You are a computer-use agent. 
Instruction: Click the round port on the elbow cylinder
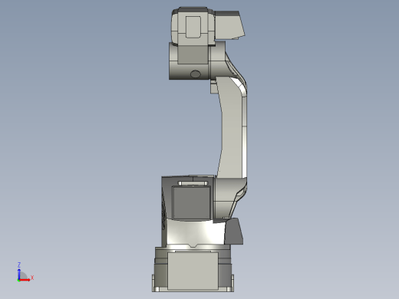coord(196,74)
